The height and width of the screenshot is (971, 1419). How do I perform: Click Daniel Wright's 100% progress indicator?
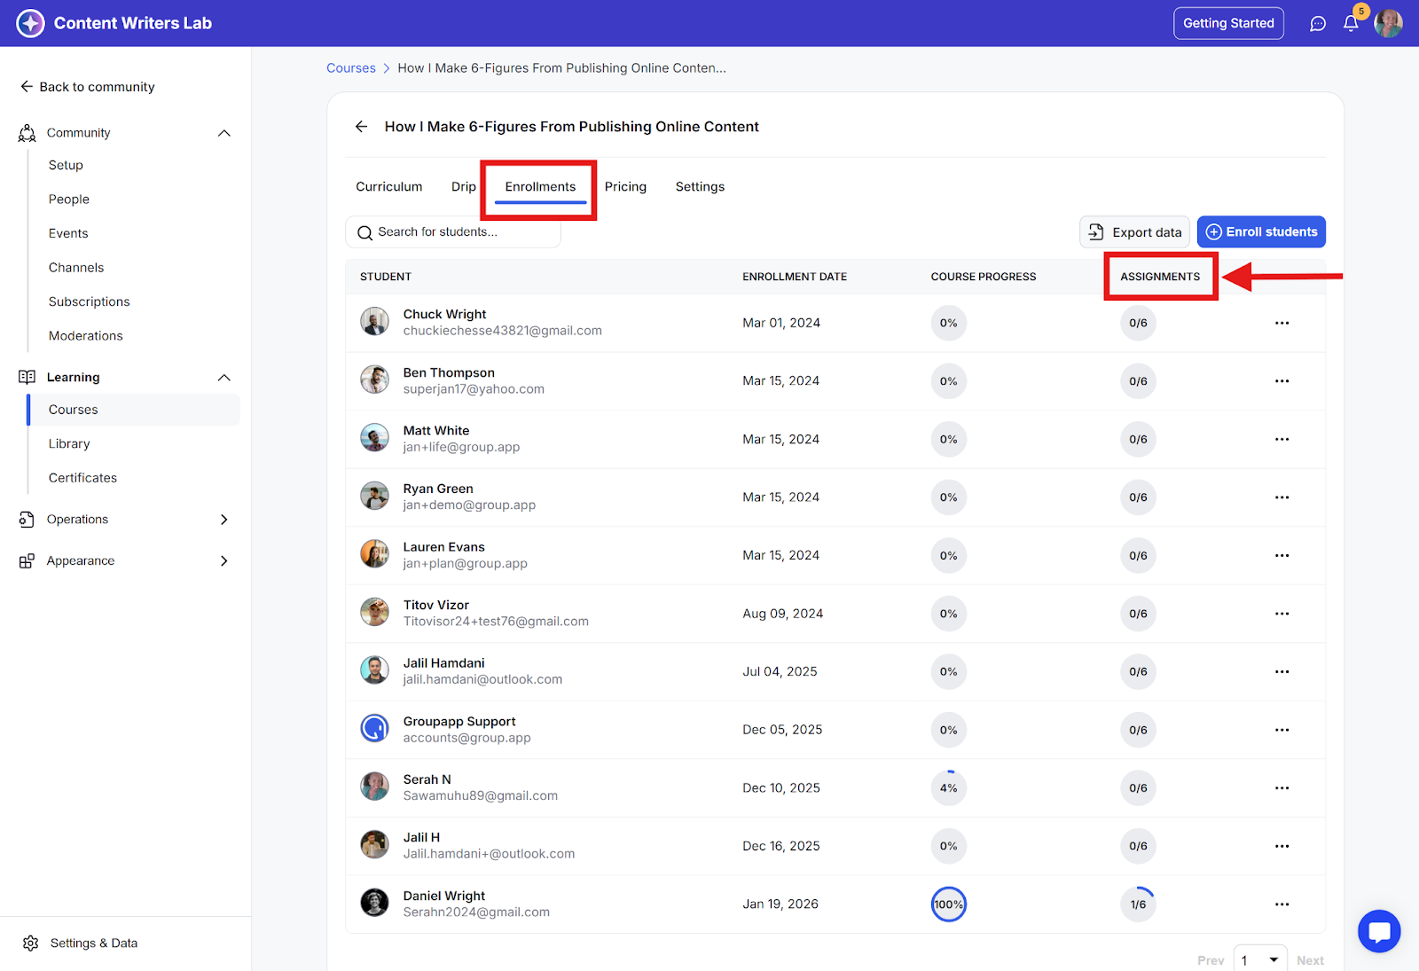coord(948,904)
